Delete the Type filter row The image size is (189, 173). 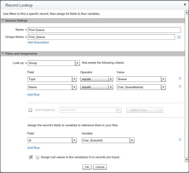(180, 79)
